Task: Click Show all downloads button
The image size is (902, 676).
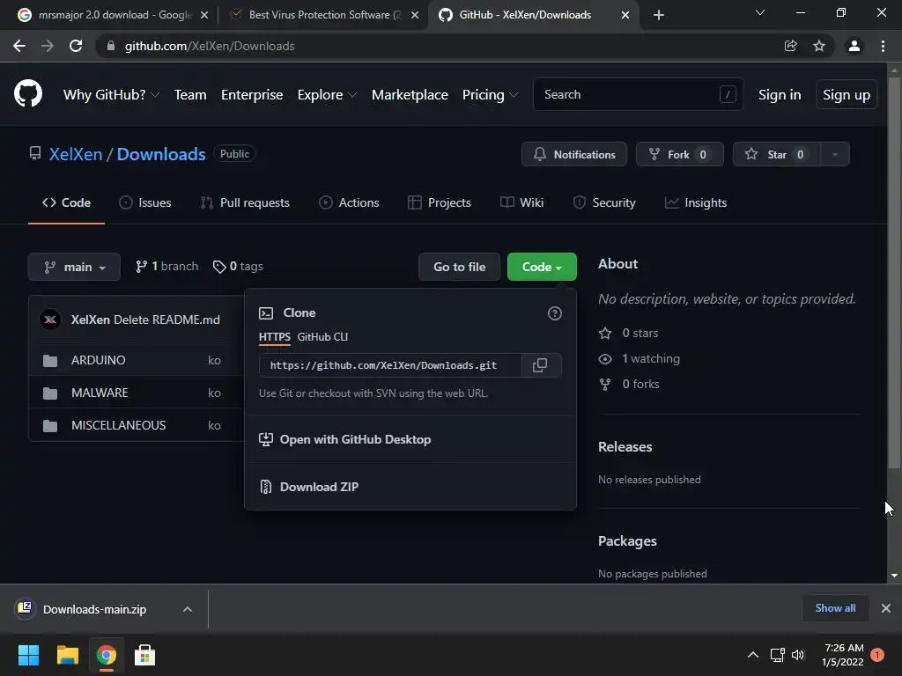Action: (x=835, y=608)
